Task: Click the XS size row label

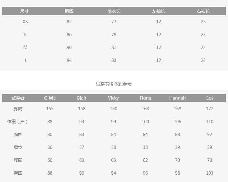Action: click(x=25, y=22)
